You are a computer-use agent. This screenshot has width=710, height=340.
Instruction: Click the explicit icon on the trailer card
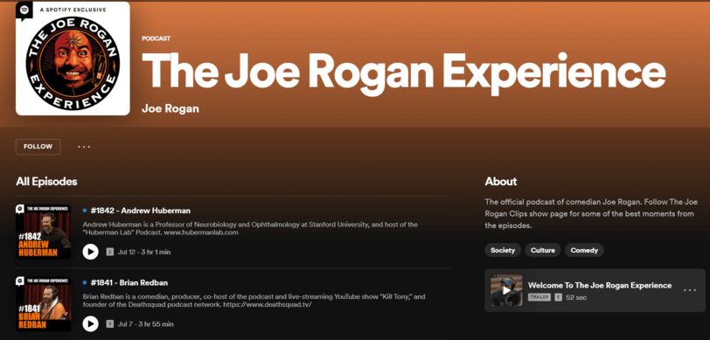coord(559,297)
